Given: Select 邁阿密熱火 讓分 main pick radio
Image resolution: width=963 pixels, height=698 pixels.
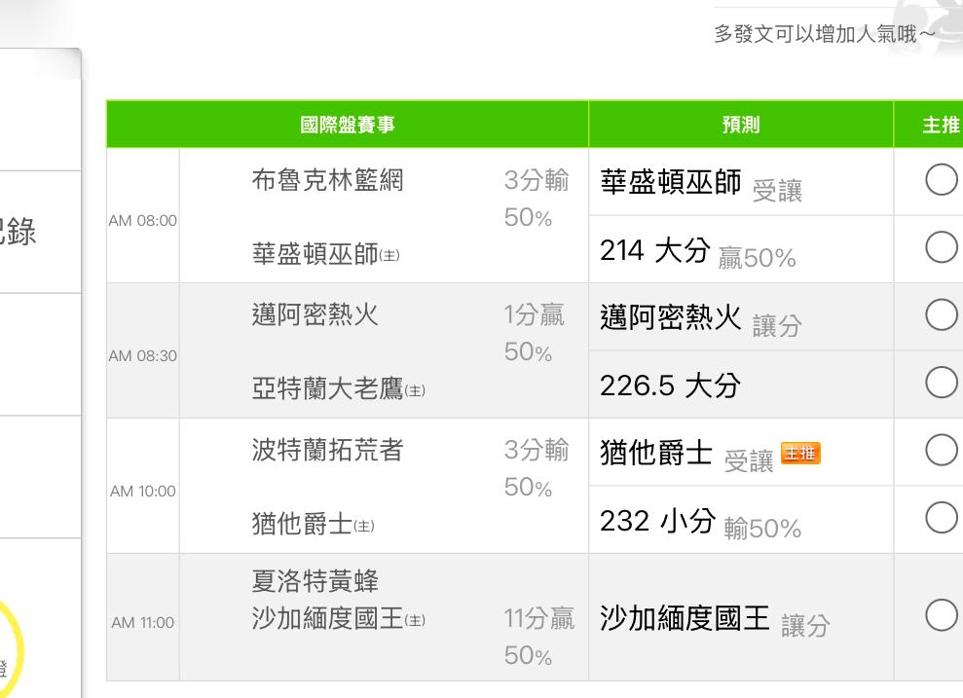Looking at the screenshot, I should 941,315.
